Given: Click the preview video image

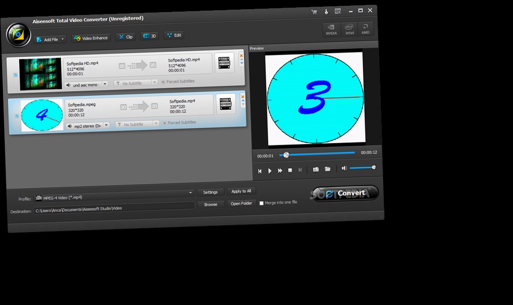Looking at the screenshot, I should (x=316, y=99).
